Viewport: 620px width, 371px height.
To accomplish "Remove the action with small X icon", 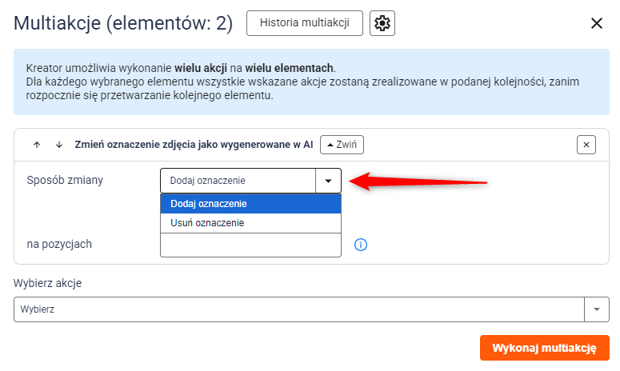I will 586,145.
